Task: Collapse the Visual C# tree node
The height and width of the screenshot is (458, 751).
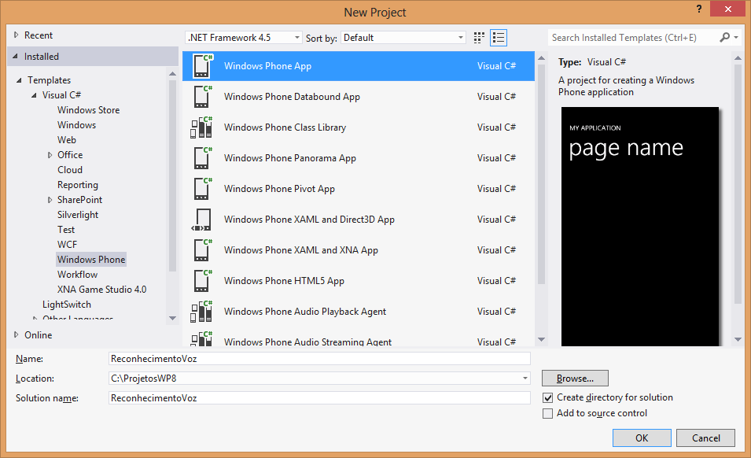Action: (x=34, y=95)
